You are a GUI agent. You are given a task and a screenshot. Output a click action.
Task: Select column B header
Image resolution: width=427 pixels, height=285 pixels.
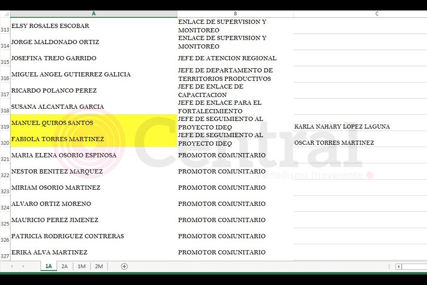point(235,14)
